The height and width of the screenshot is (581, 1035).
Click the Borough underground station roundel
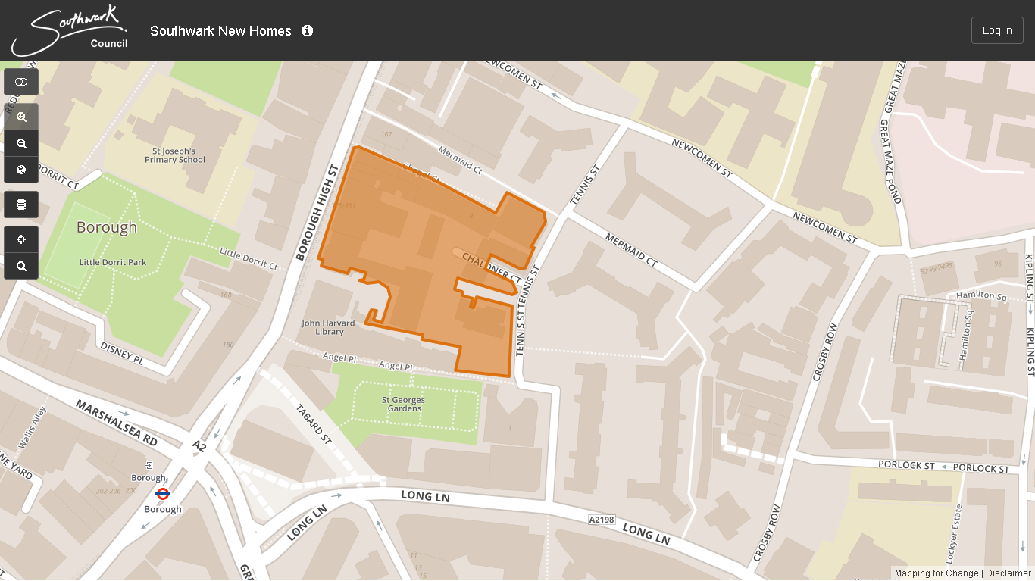coord(162,494)
